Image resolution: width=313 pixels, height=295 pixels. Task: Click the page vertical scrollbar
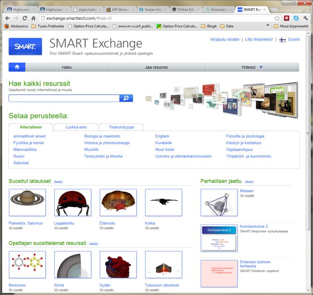tap(308, 133)
